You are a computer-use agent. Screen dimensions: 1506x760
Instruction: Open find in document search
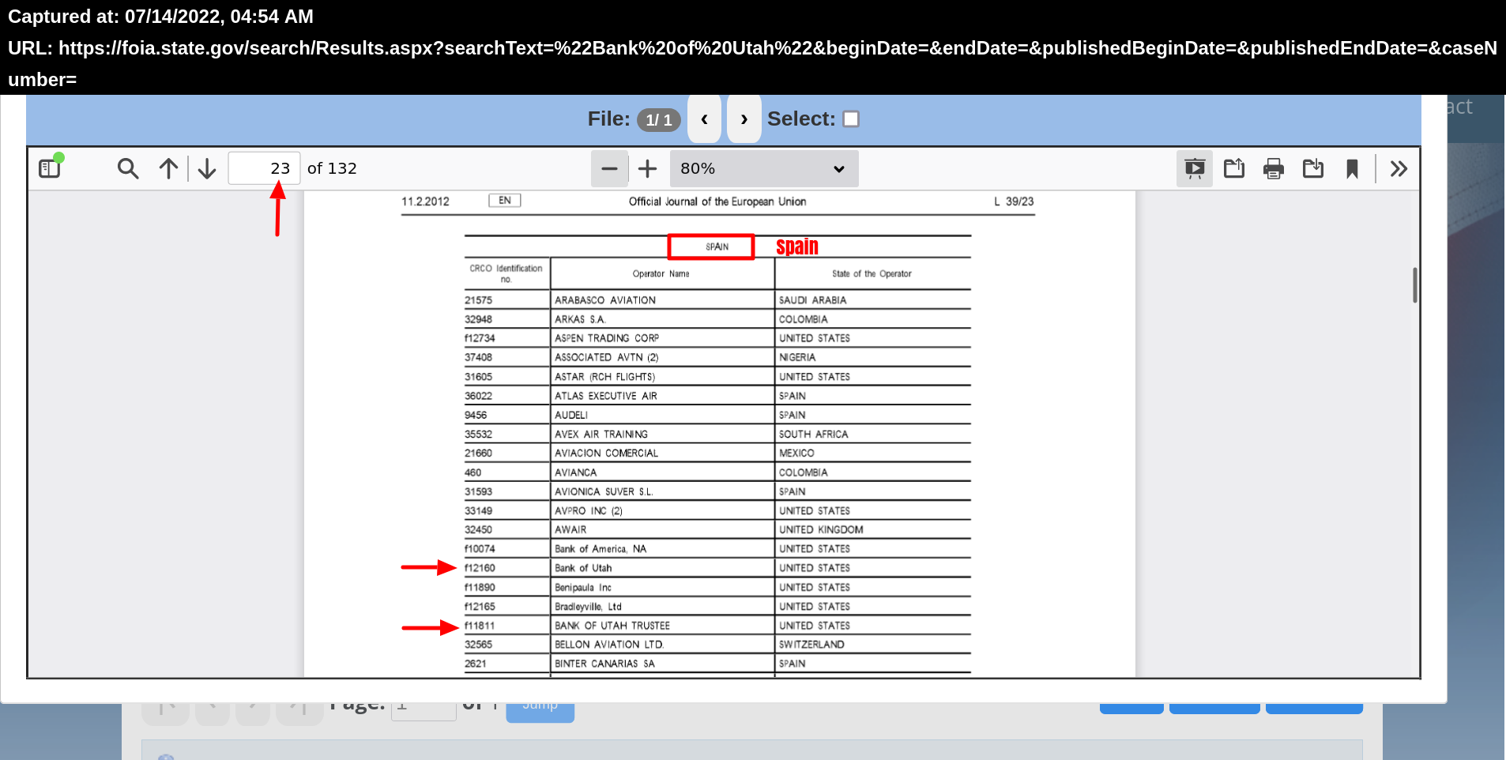pos(128,168)
